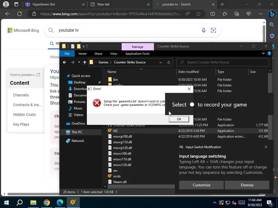Go up one folder level
The image size is (278, 208).
point(85,62)
